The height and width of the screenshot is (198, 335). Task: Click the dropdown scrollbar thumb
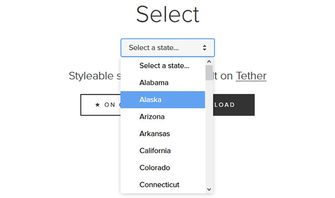209,73
